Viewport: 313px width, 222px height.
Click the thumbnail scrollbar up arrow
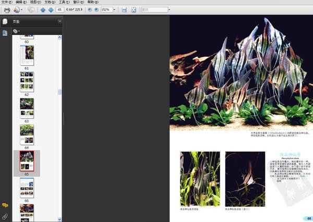click(59, 38)
